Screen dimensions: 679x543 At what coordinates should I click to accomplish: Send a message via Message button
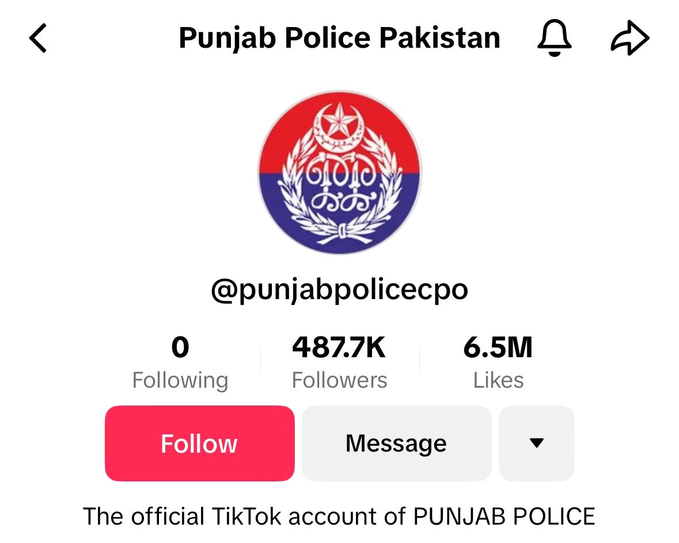397,443
